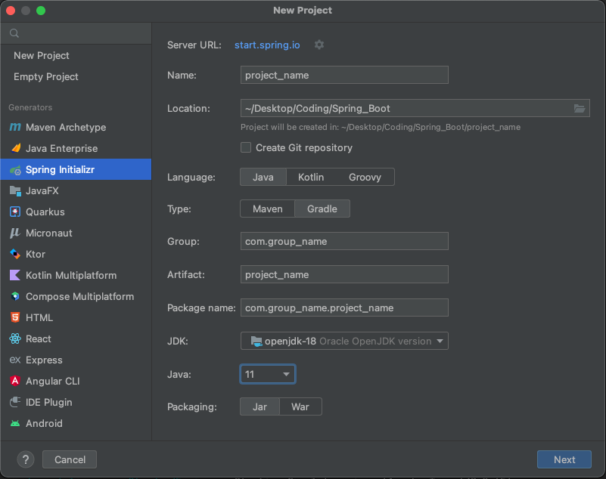Select Empty Project in sidebar

click(x=46, y=77)
